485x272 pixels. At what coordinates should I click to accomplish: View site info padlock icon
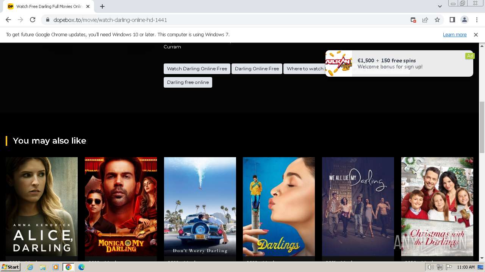click(x=48, y=20)
